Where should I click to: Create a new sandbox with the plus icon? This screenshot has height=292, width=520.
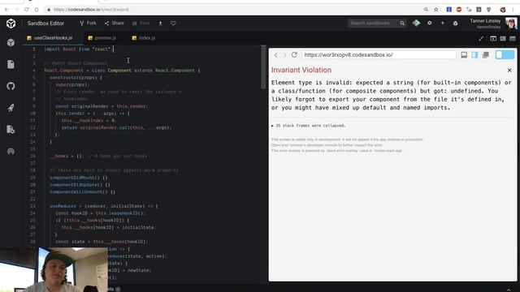coord(442,24)
